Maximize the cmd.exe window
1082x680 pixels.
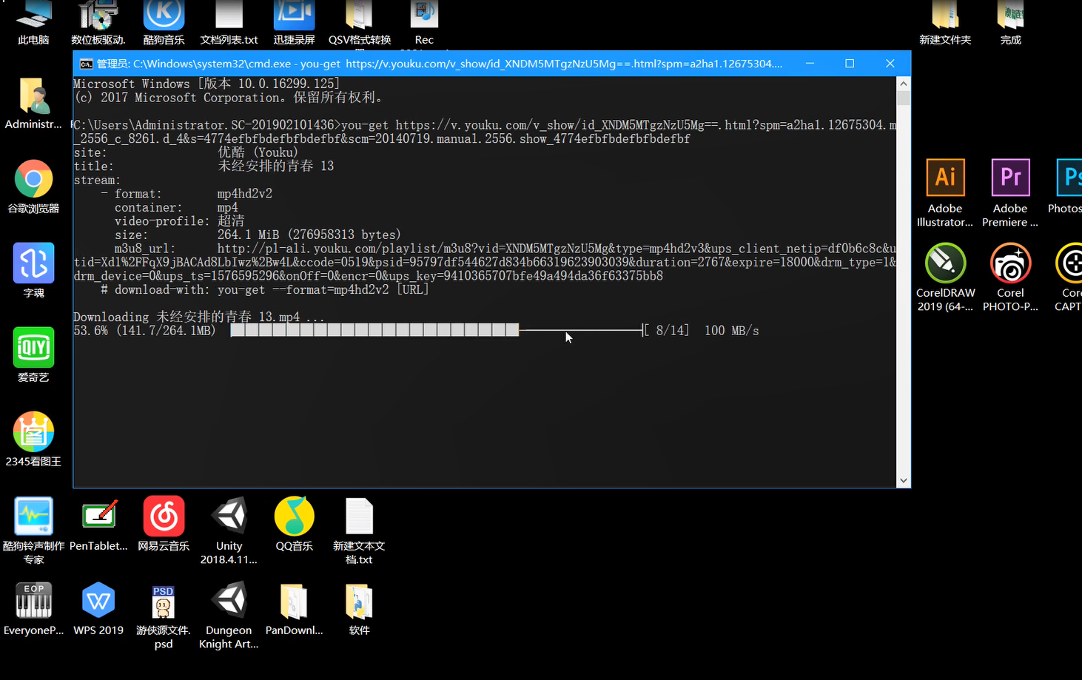(x=850, y=64)
